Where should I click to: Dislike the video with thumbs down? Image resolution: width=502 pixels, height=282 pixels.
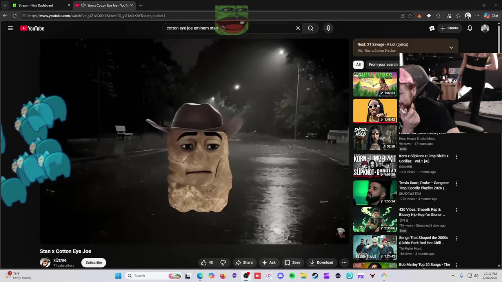(x=223, y=262)
